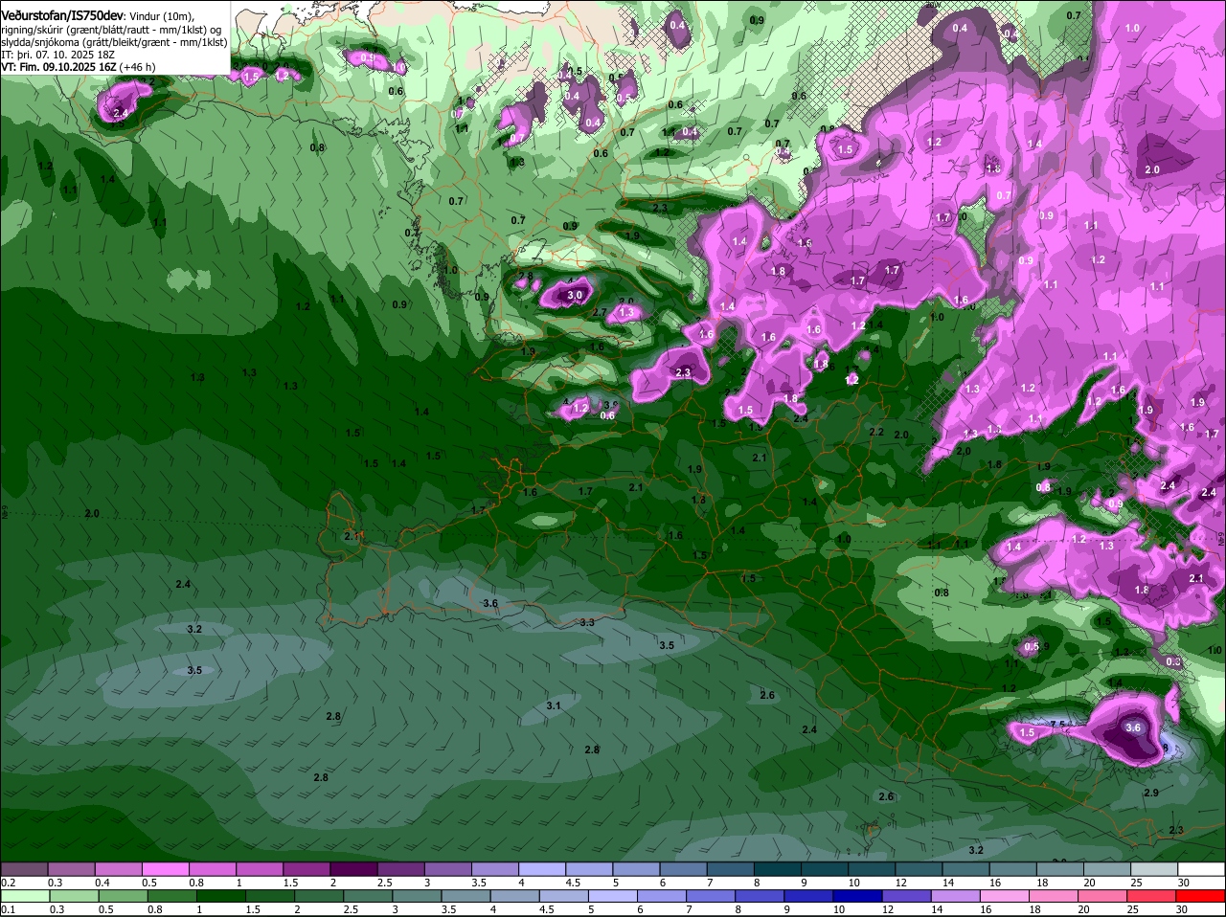Pick upper scale swatch between 9 and 10
The image size is (1226, 917).
click(x=824, y=869)
